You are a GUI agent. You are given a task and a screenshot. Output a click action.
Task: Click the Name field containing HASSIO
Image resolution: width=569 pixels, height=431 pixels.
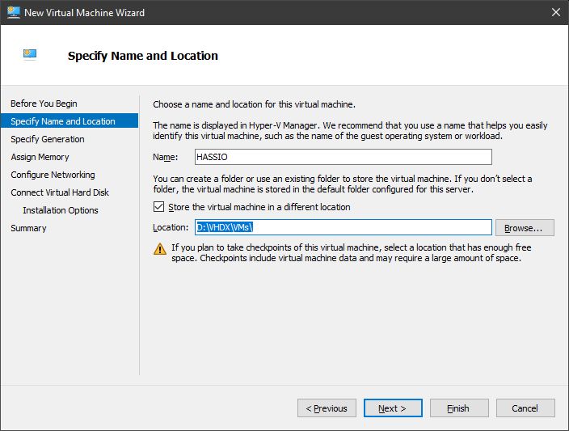[344, 157]
